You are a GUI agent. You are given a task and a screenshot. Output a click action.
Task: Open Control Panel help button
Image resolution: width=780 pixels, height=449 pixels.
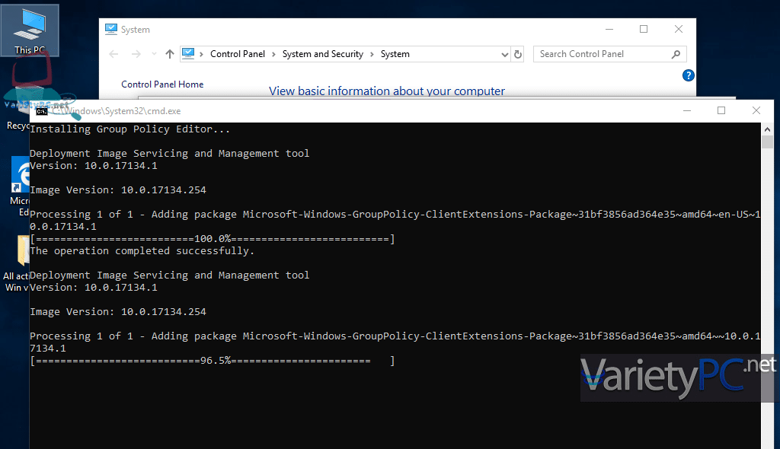(689, 75)
